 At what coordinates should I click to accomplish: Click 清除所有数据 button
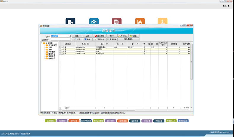[x=86, y=121]
